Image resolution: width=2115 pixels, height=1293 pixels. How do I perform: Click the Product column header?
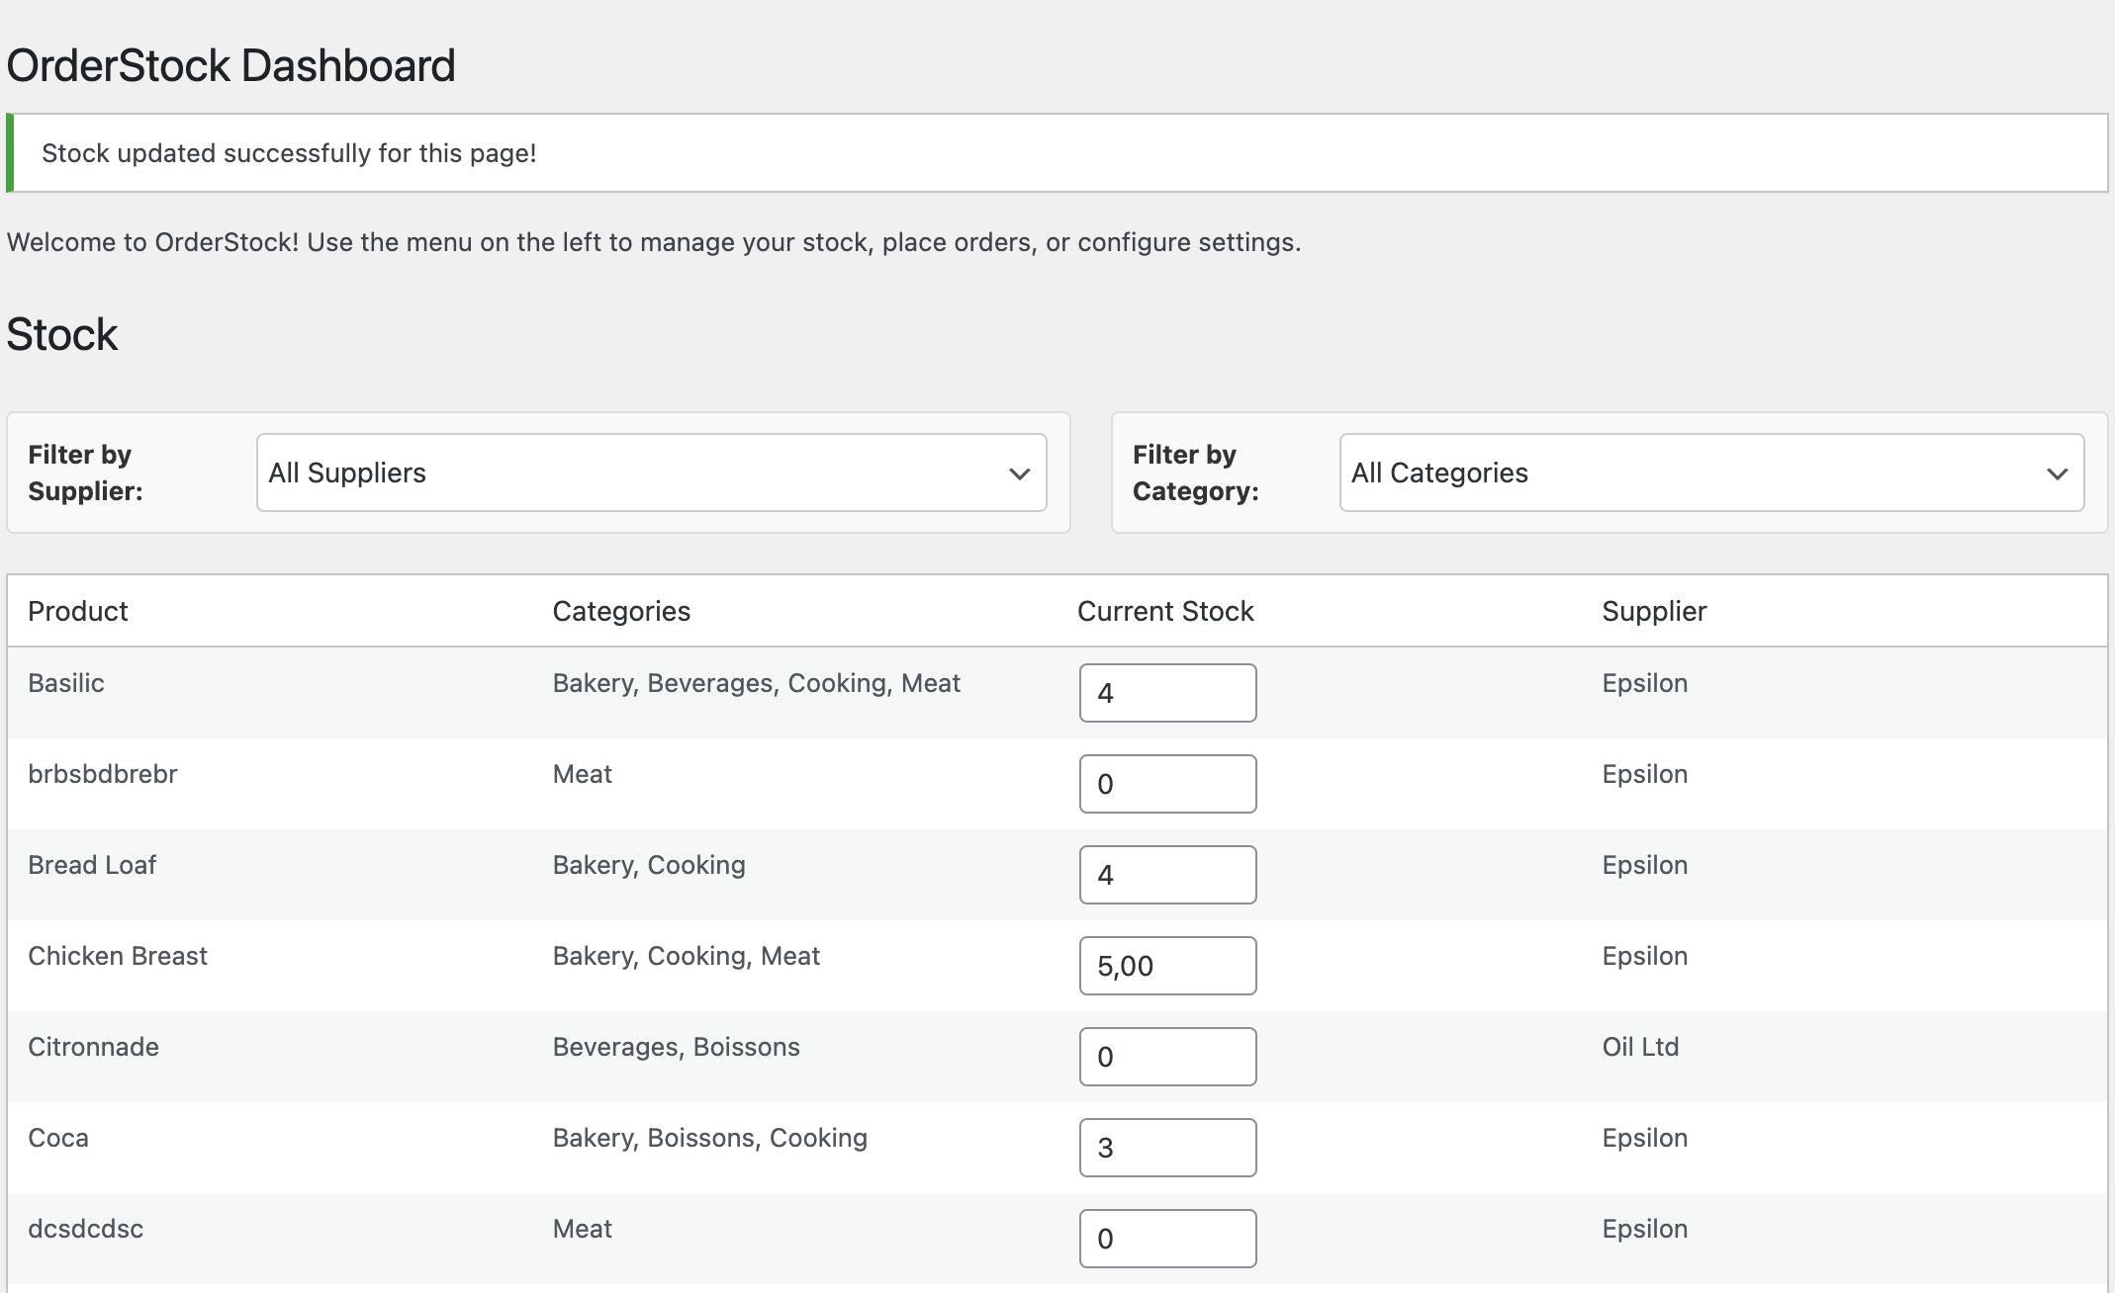click(78, 611)
